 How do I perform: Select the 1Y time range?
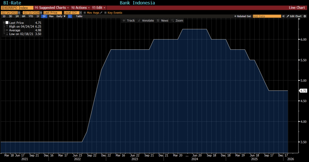(37, 16)
